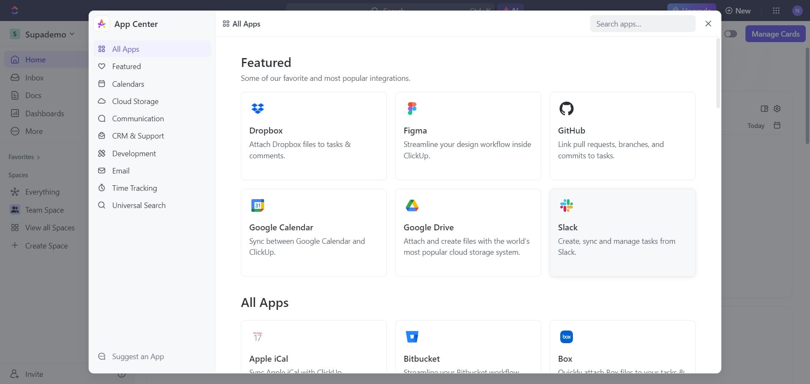Switch to the Featured category
Viewport: 810px width, 384px height.
pyautogui.click(x=127, y=66)
